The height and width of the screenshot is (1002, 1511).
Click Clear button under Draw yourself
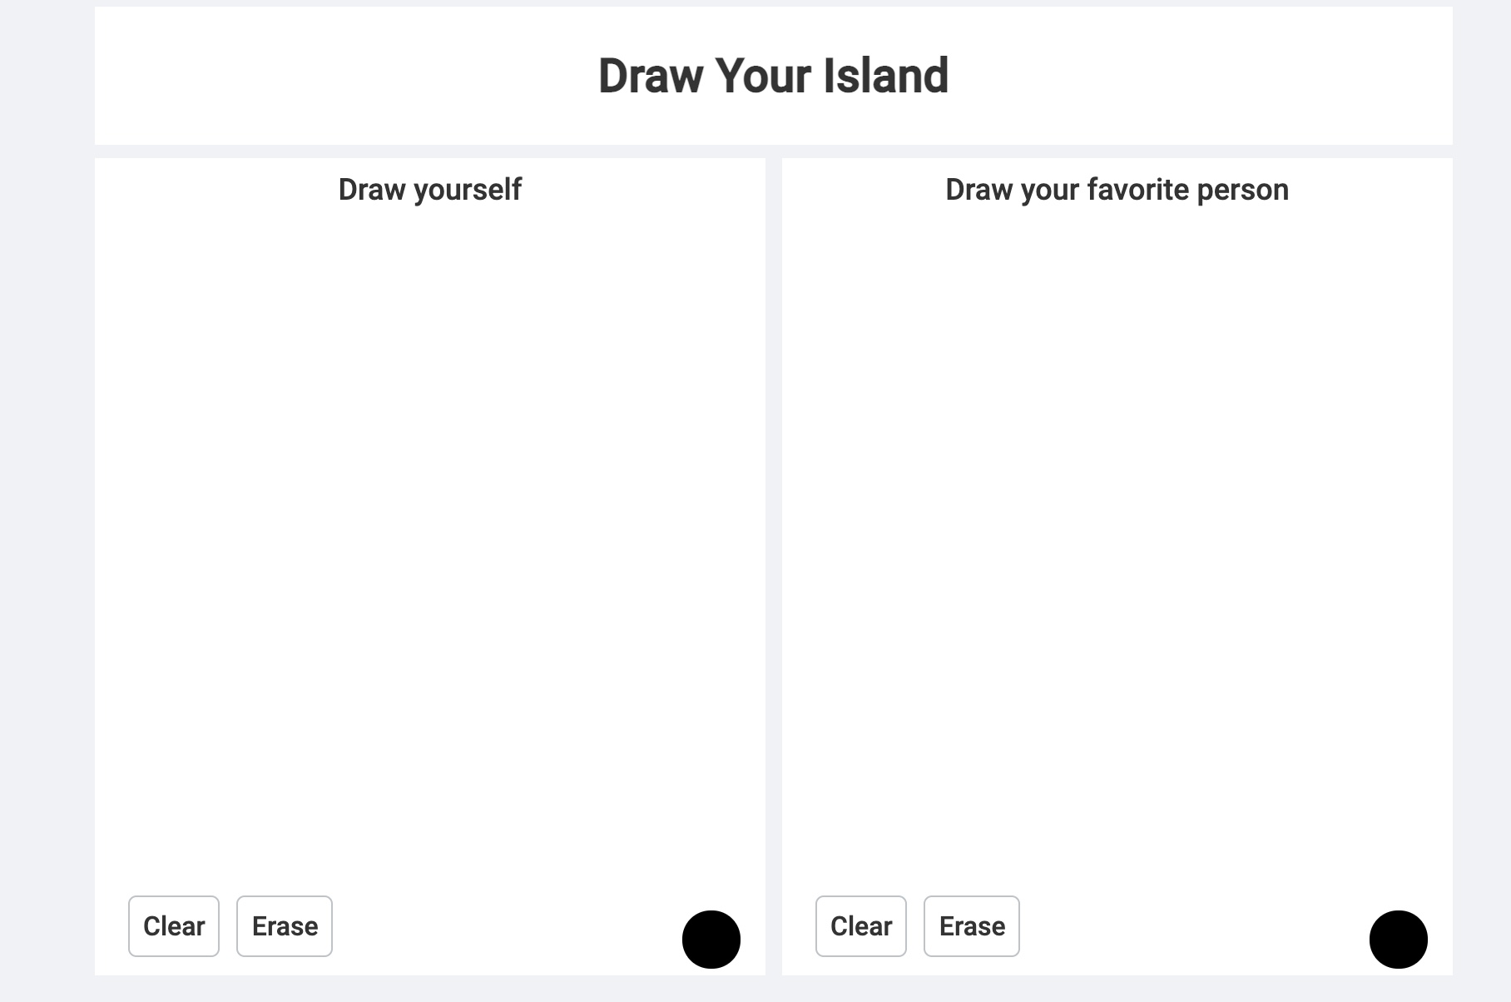174,926
